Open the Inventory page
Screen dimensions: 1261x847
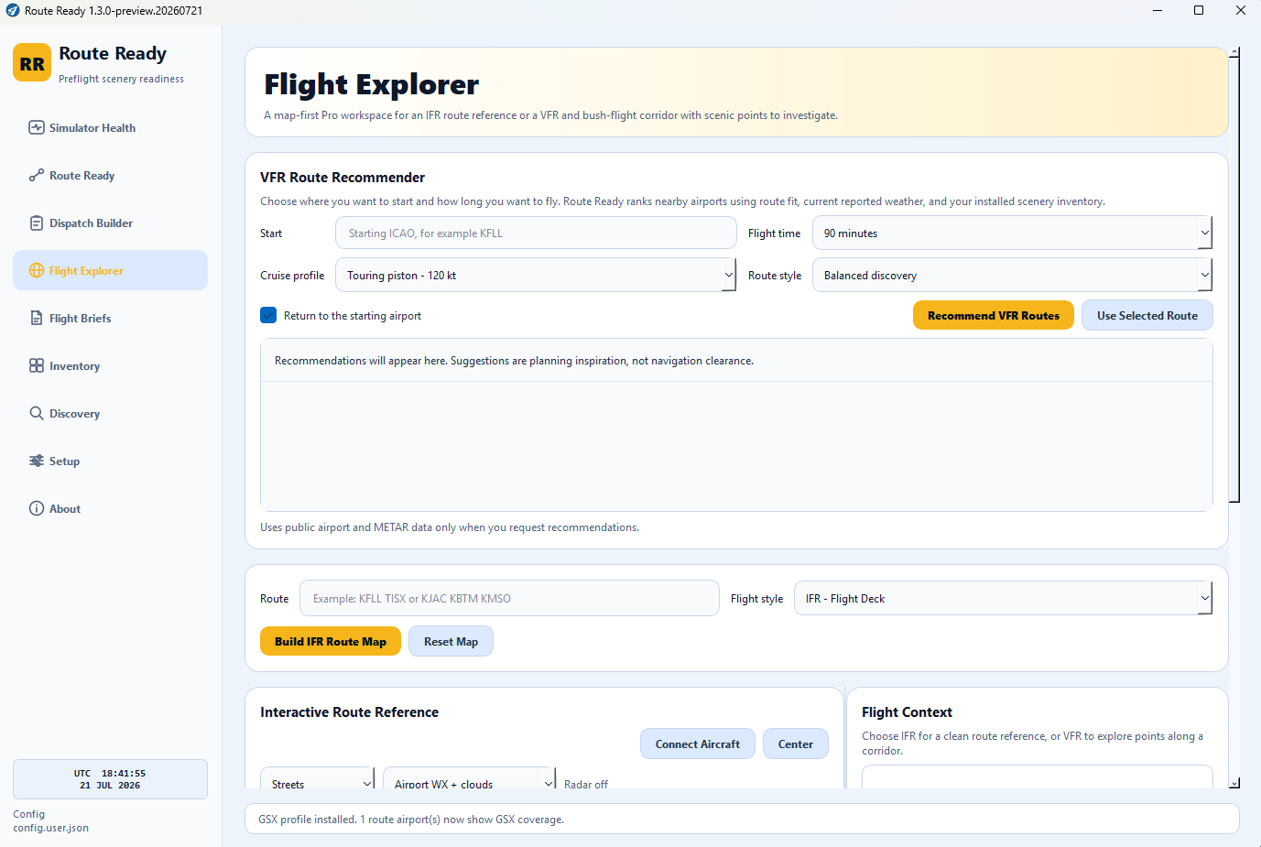[x=110, y=365]
